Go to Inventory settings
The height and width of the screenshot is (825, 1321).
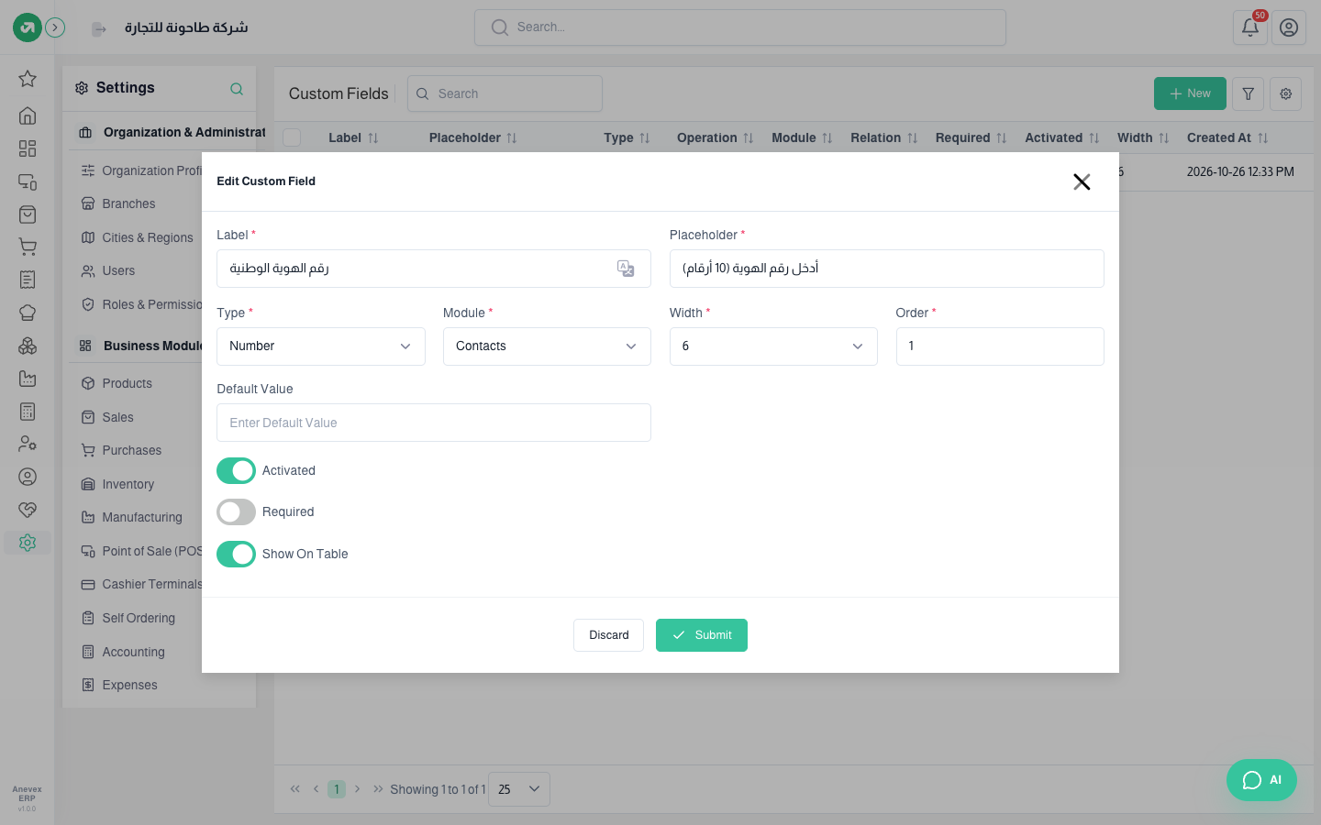[128, 484]
